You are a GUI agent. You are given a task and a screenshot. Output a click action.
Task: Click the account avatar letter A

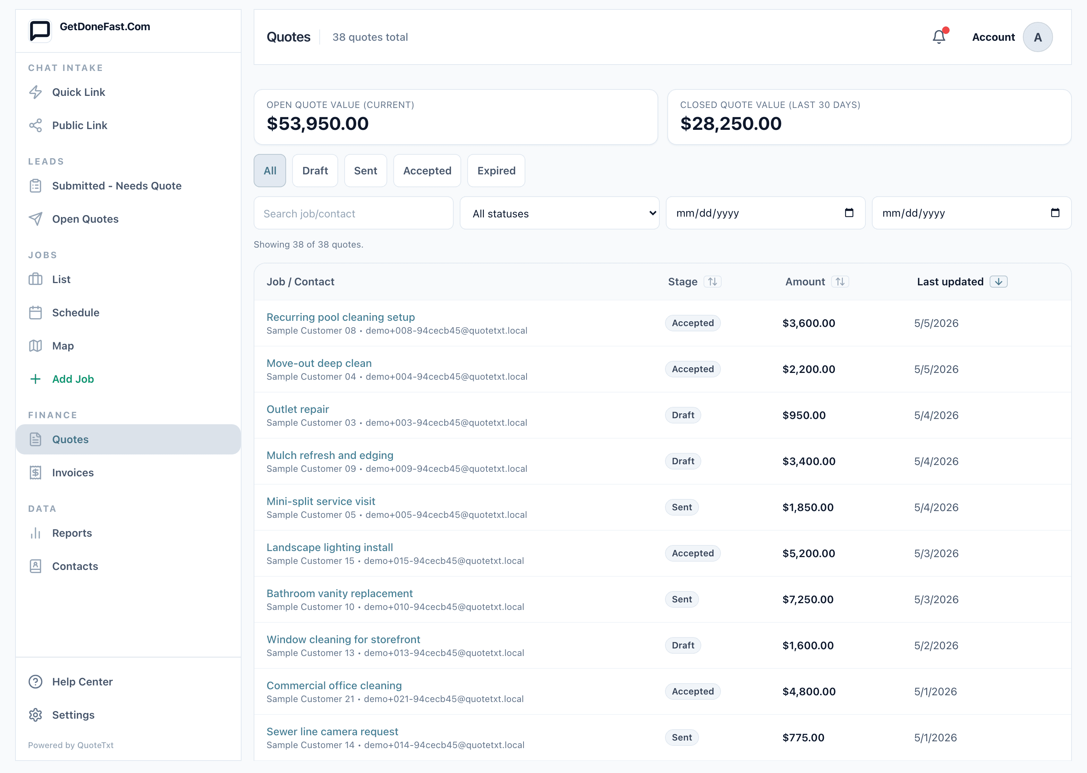[1038, 37]
